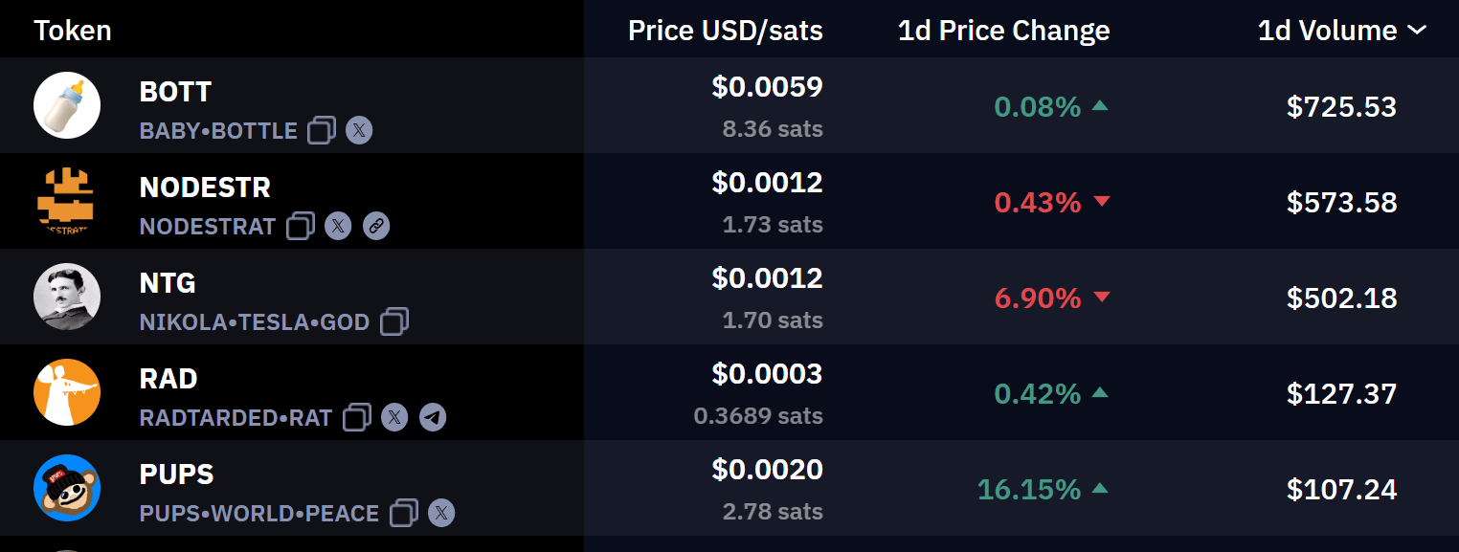Screen dimensions: 1459x552
Task: Copy the NODESTRAT rune name
Action: [301, 226]
